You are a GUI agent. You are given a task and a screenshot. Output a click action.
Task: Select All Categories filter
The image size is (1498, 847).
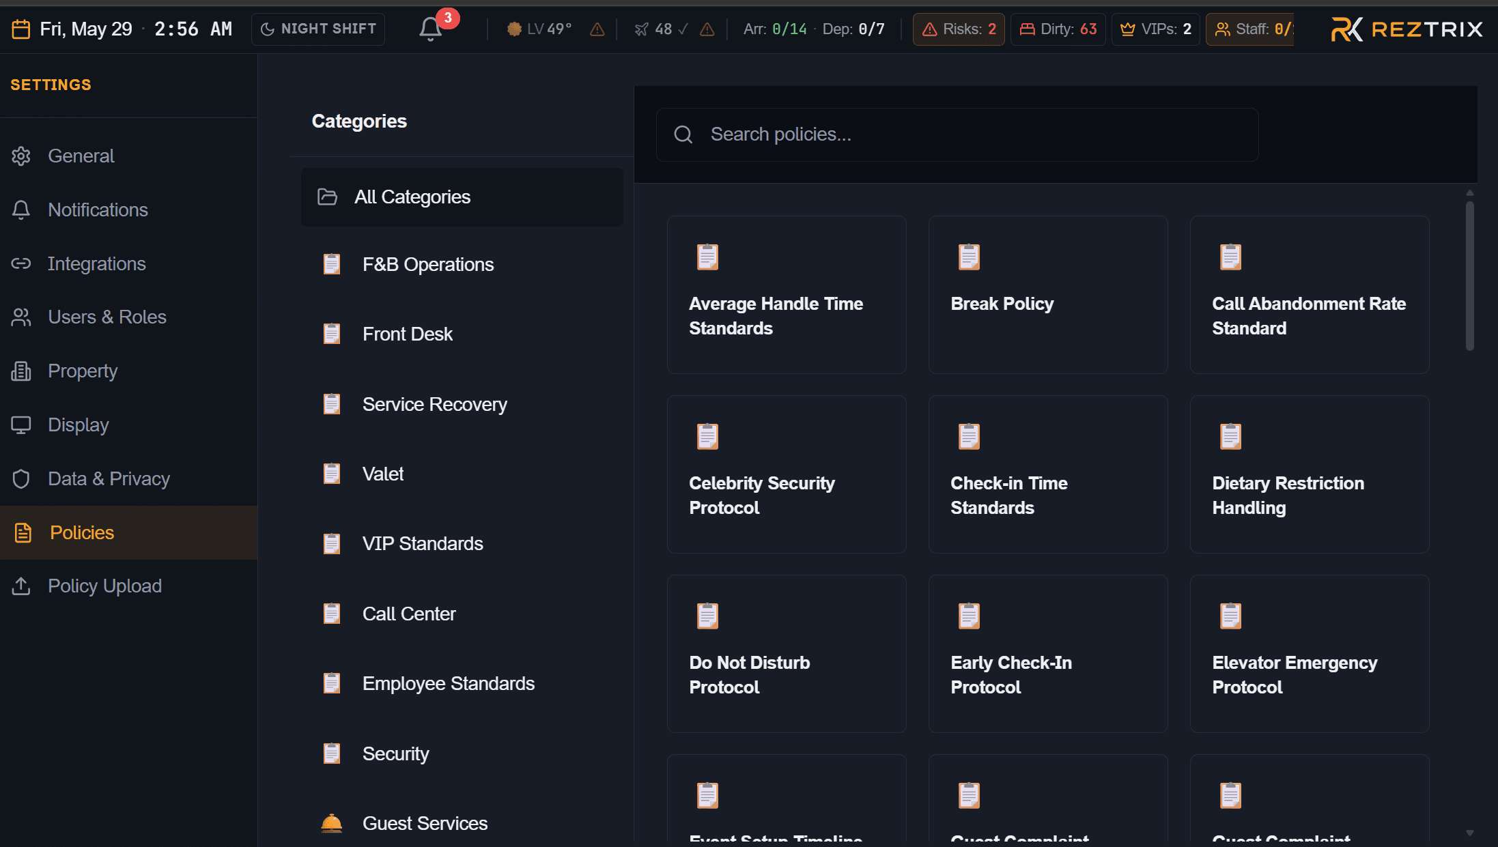pos(462,197)
